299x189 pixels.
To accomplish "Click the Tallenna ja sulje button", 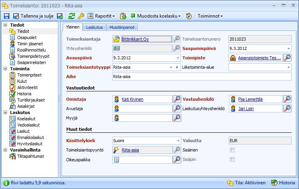I will (x=34, y=16).
